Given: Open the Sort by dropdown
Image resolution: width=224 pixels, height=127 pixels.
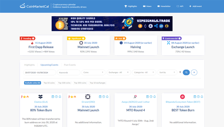Looking at the screenshot, I should 167,73.
